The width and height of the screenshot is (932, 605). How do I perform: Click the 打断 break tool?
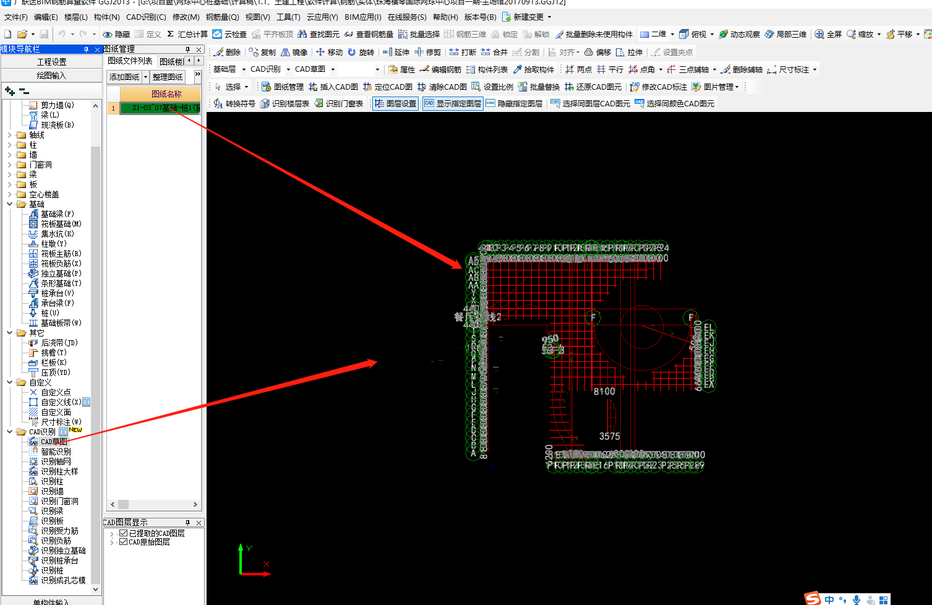[463, 52]
